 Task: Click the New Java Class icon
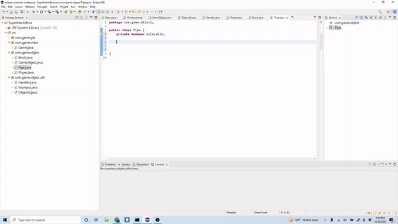[x=71, y=12]
